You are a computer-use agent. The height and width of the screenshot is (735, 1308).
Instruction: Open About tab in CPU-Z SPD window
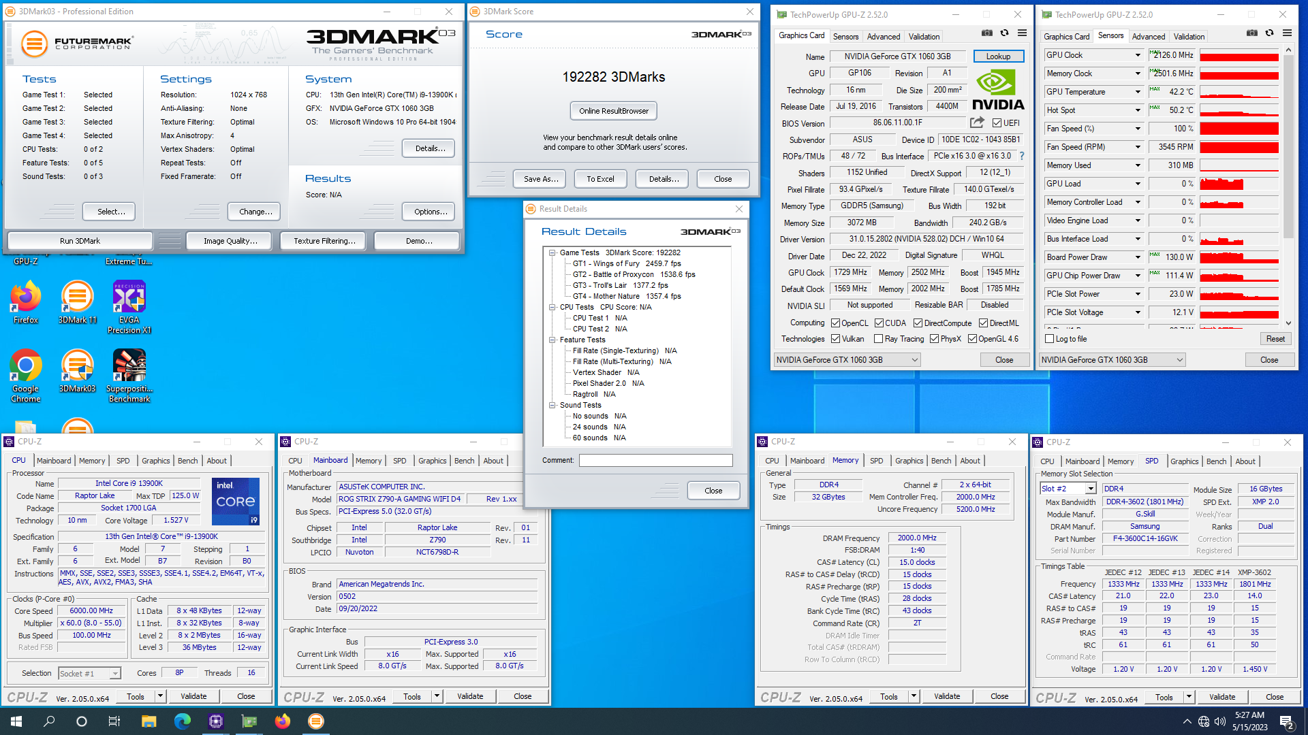click(1245, 461)
